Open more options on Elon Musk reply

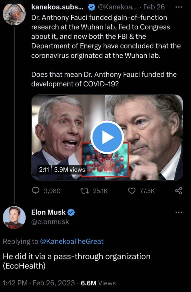point(179,212)
